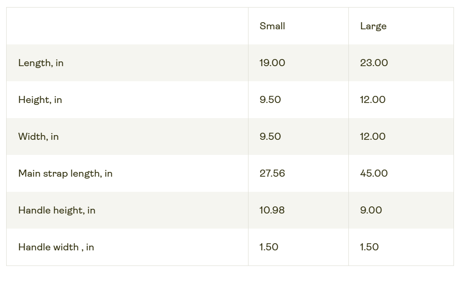Screen dimensions: 462x282
Task: Click Large handle width value 1.50
Action: tap(369, 247)
